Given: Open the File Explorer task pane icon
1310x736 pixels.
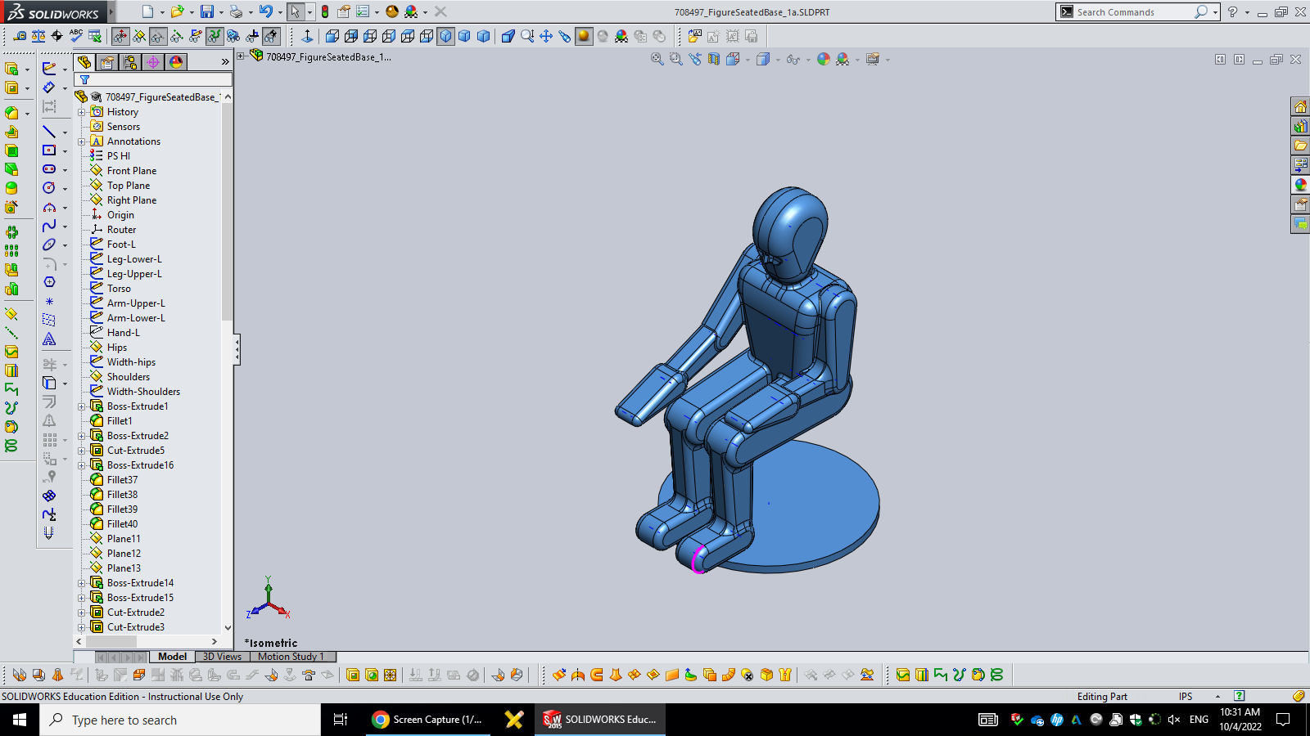Looking at the screenshot, I should point(1300,146).
